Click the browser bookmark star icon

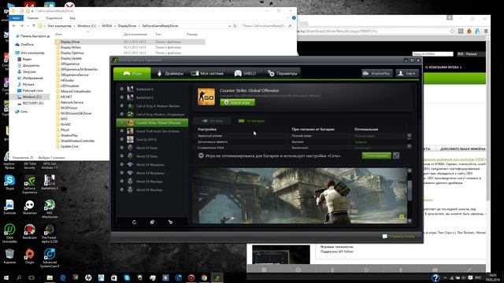[x=452, y=31]
